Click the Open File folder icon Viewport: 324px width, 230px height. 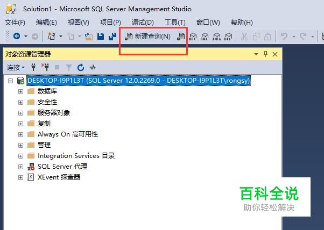[x=88, y=37]
